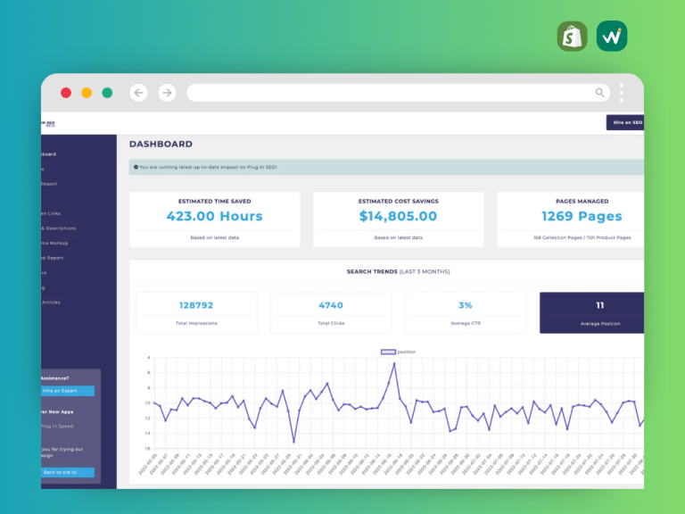Click the Back to old UI button

pyautogui.click(x=67, y=472)
